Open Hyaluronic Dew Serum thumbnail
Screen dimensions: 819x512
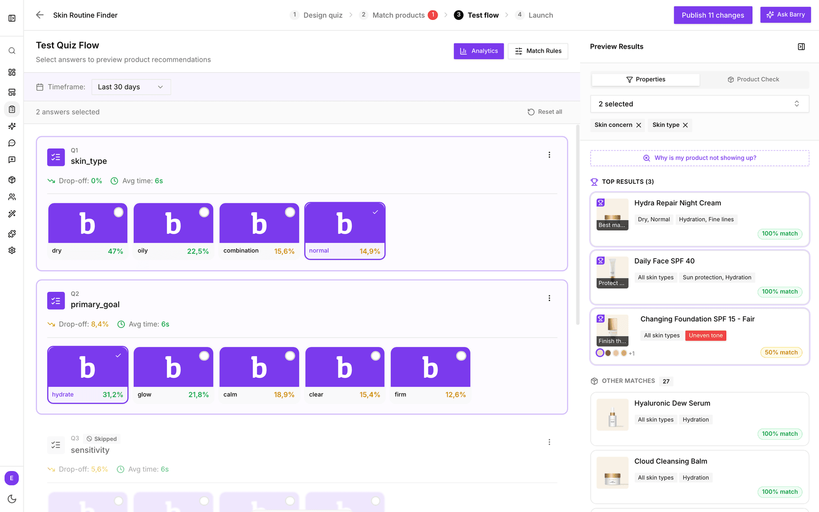612,414
